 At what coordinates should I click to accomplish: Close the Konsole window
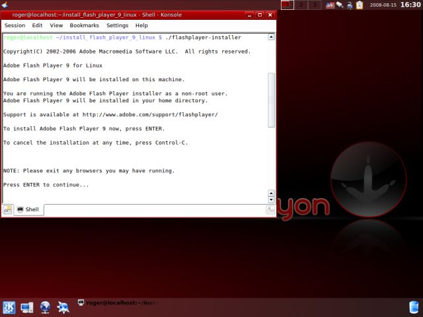(270, 15)
